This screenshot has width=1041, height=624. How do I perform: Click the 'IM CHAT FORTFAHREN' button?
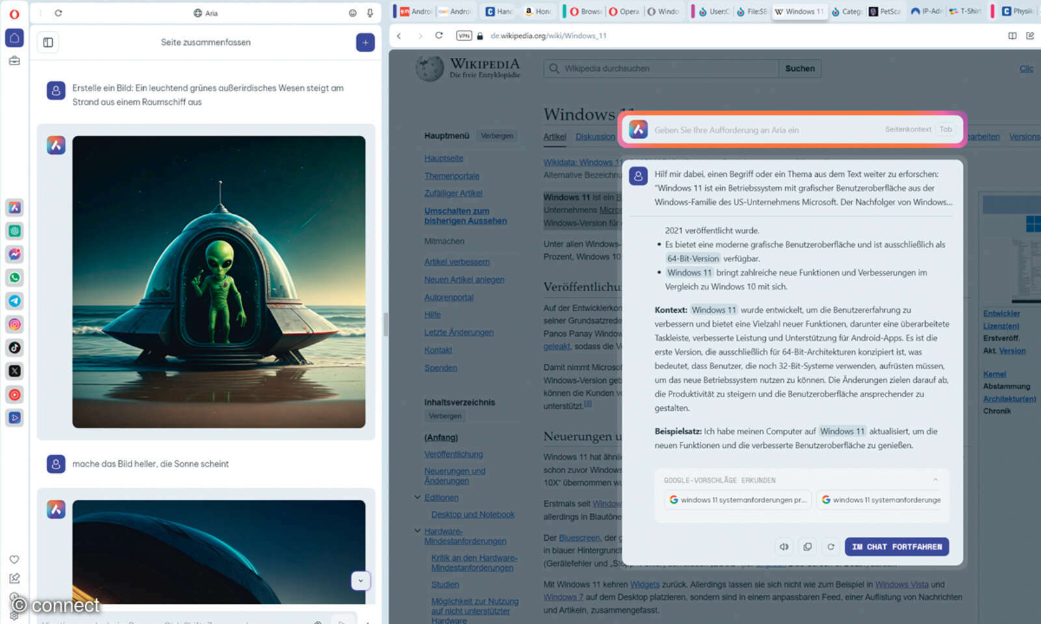click(x=897, y=547)
